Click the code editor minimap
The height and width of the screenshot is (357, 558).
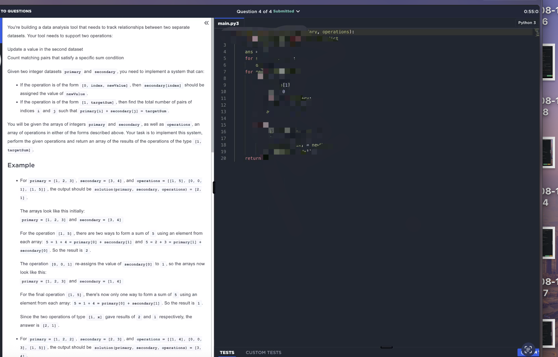coord(537,33)
